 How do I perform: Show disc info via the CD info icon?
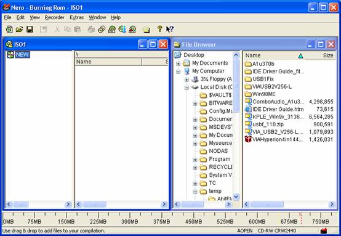click(x=122, y=29)
